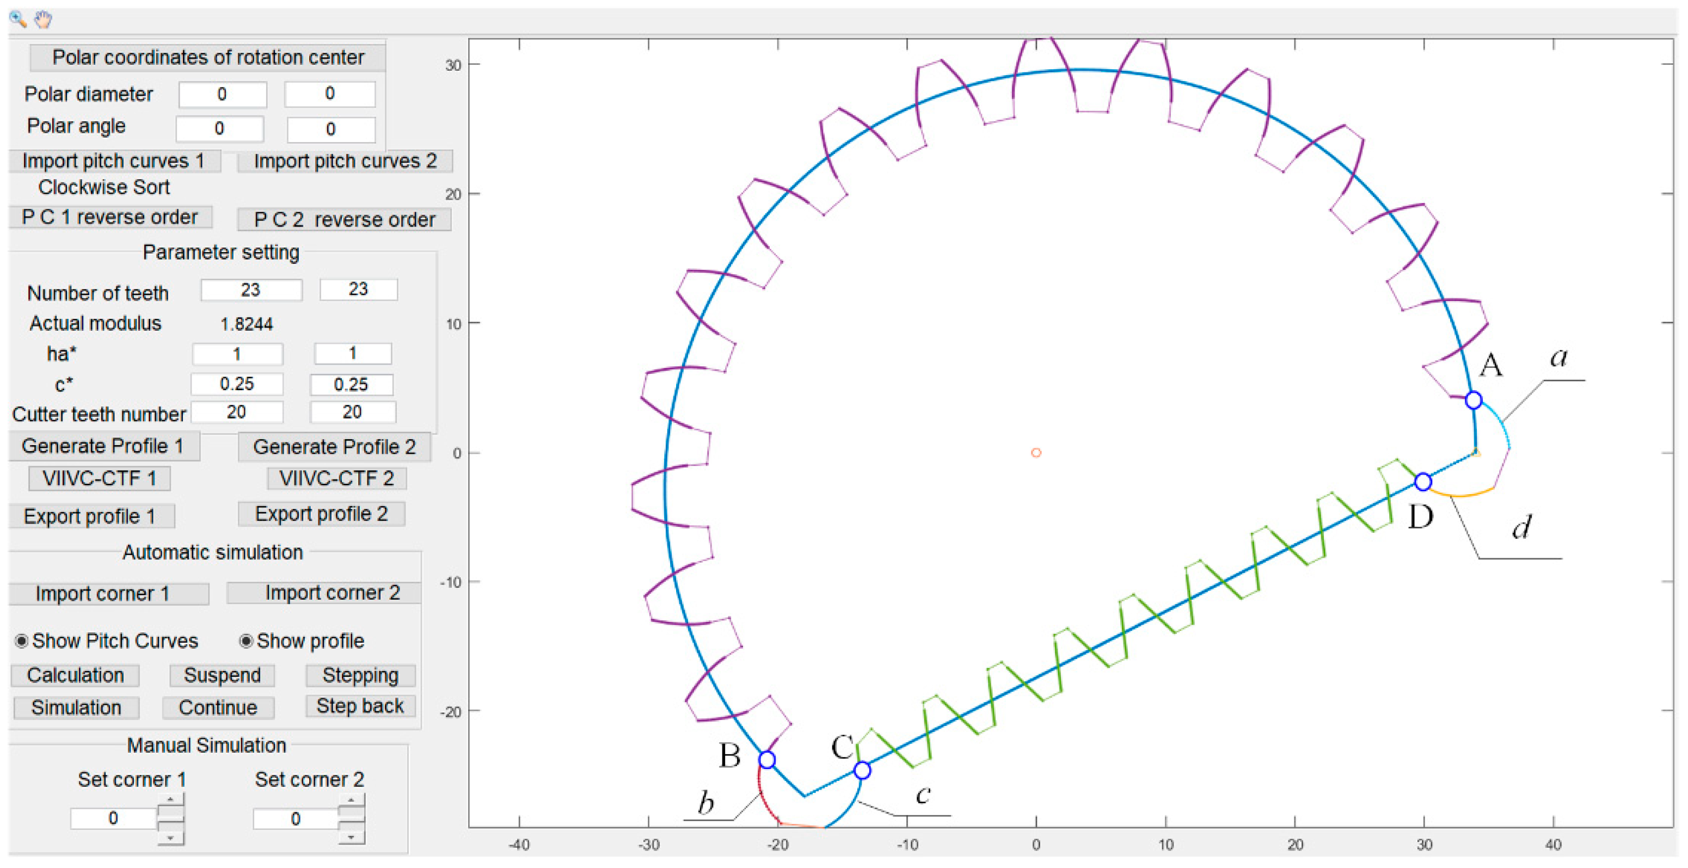Click the Step back button

tap(360, 706)
